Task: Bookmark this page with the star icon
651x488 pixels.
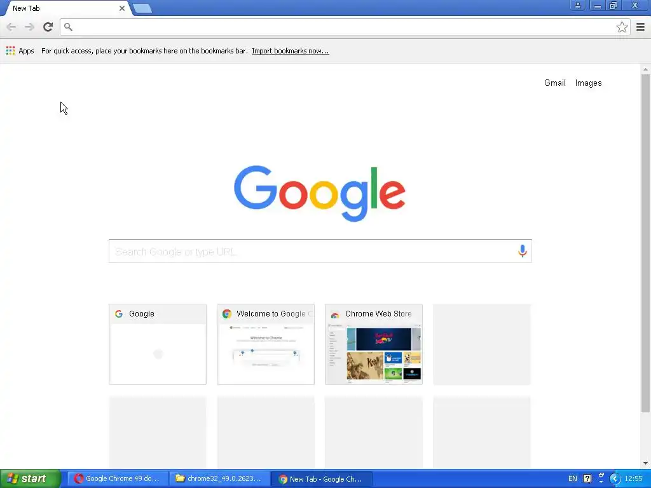Action: [622, 27]
